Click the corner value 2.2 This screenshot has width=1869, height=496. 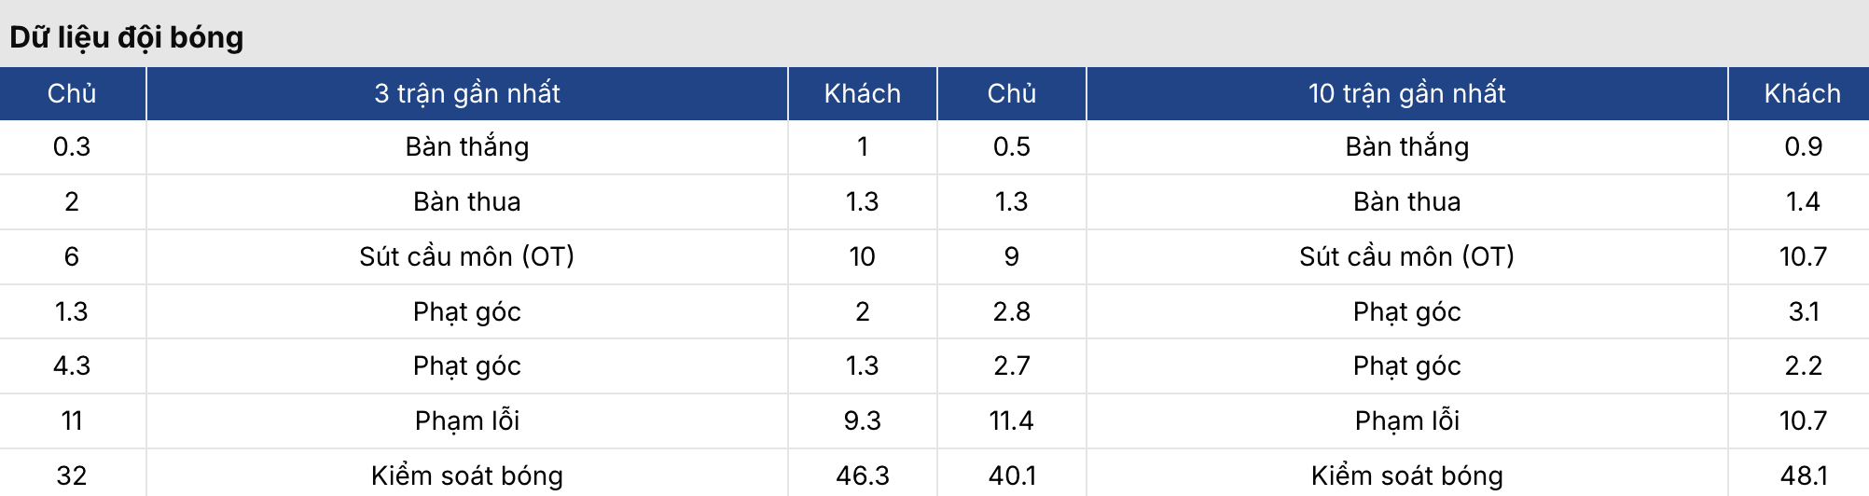1803,365
